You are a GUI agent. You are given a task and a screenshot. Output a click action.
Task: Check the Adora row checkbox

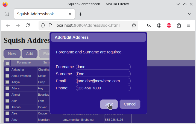(x=7, y=88)
